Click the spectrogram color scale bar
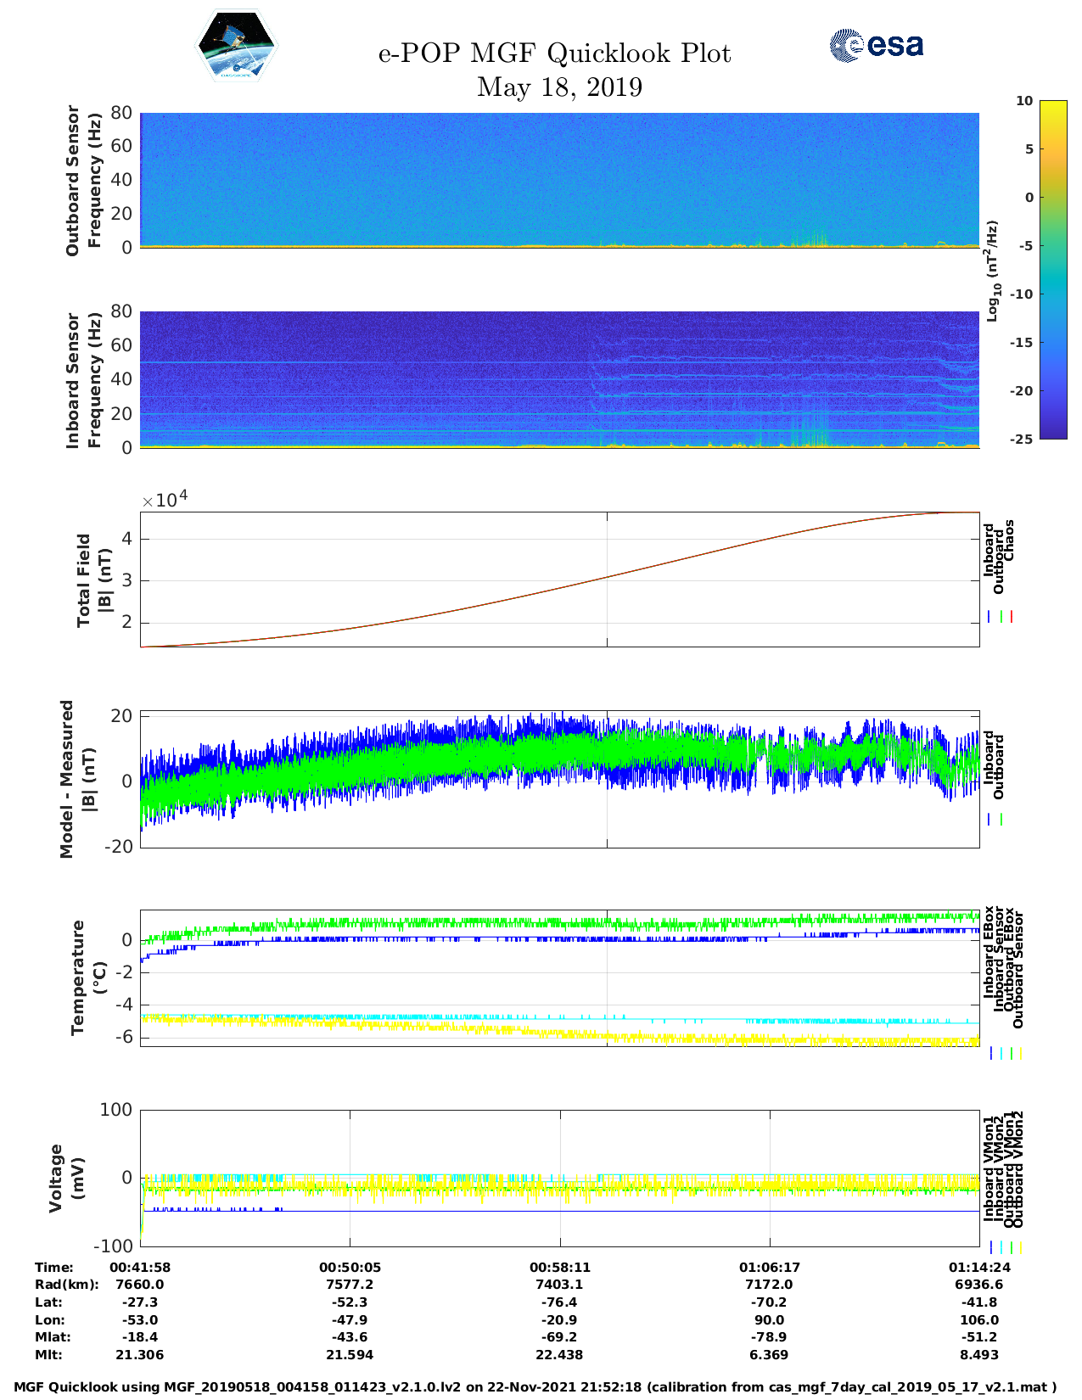1082x1400 pixels. point(1052,269)
